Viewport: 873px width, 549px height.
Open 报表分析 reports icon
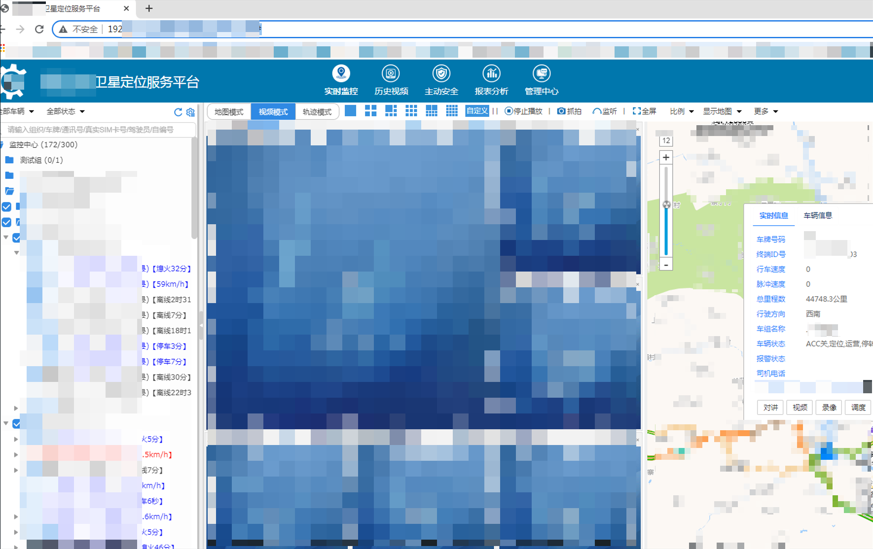tap(491, 74)
